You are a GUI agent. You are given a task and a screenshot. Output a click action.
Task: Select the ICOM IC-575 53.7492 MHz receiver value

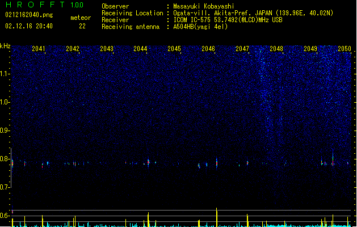228,20
